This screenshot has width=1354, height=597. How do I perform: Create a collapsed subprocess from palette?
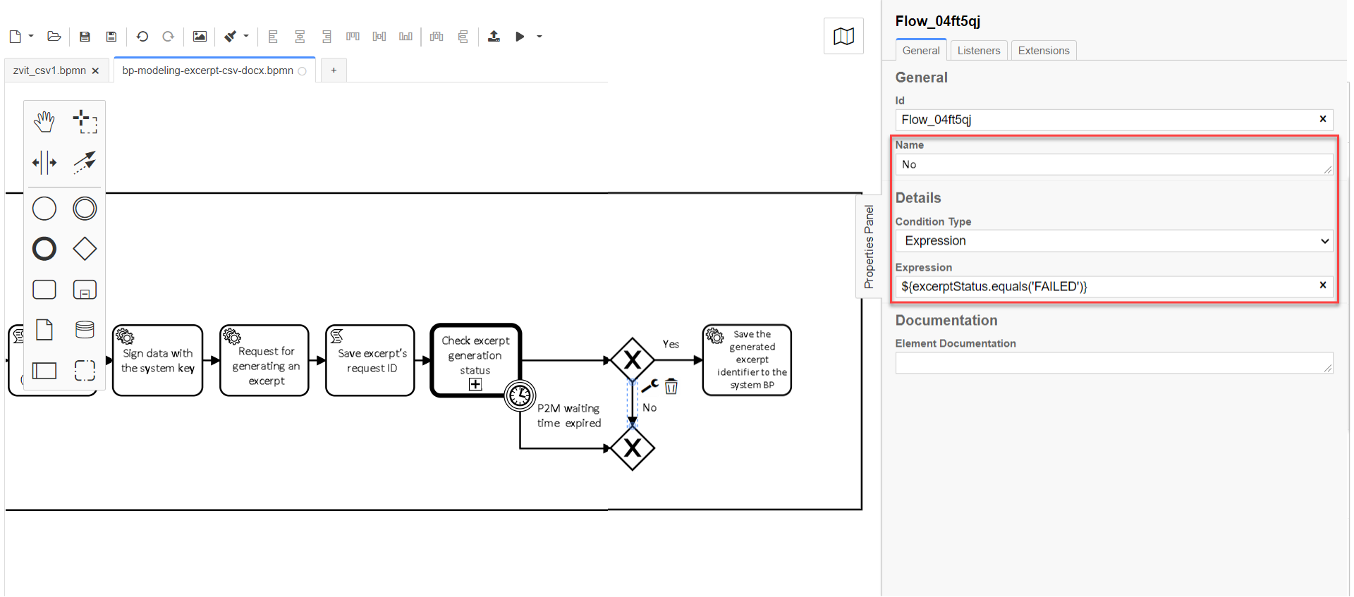pos(85,290)
